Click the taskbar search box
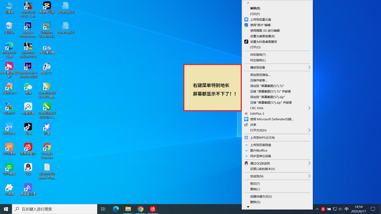Viewport: 381px width, 214px height. pyautogui.click(x=54, y=209)
